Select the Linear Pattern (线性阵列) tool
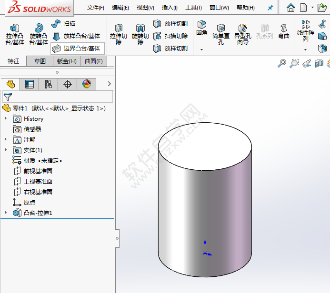Image resolution: width=330 pixels, height=293 pixels. tap(305, 31)
